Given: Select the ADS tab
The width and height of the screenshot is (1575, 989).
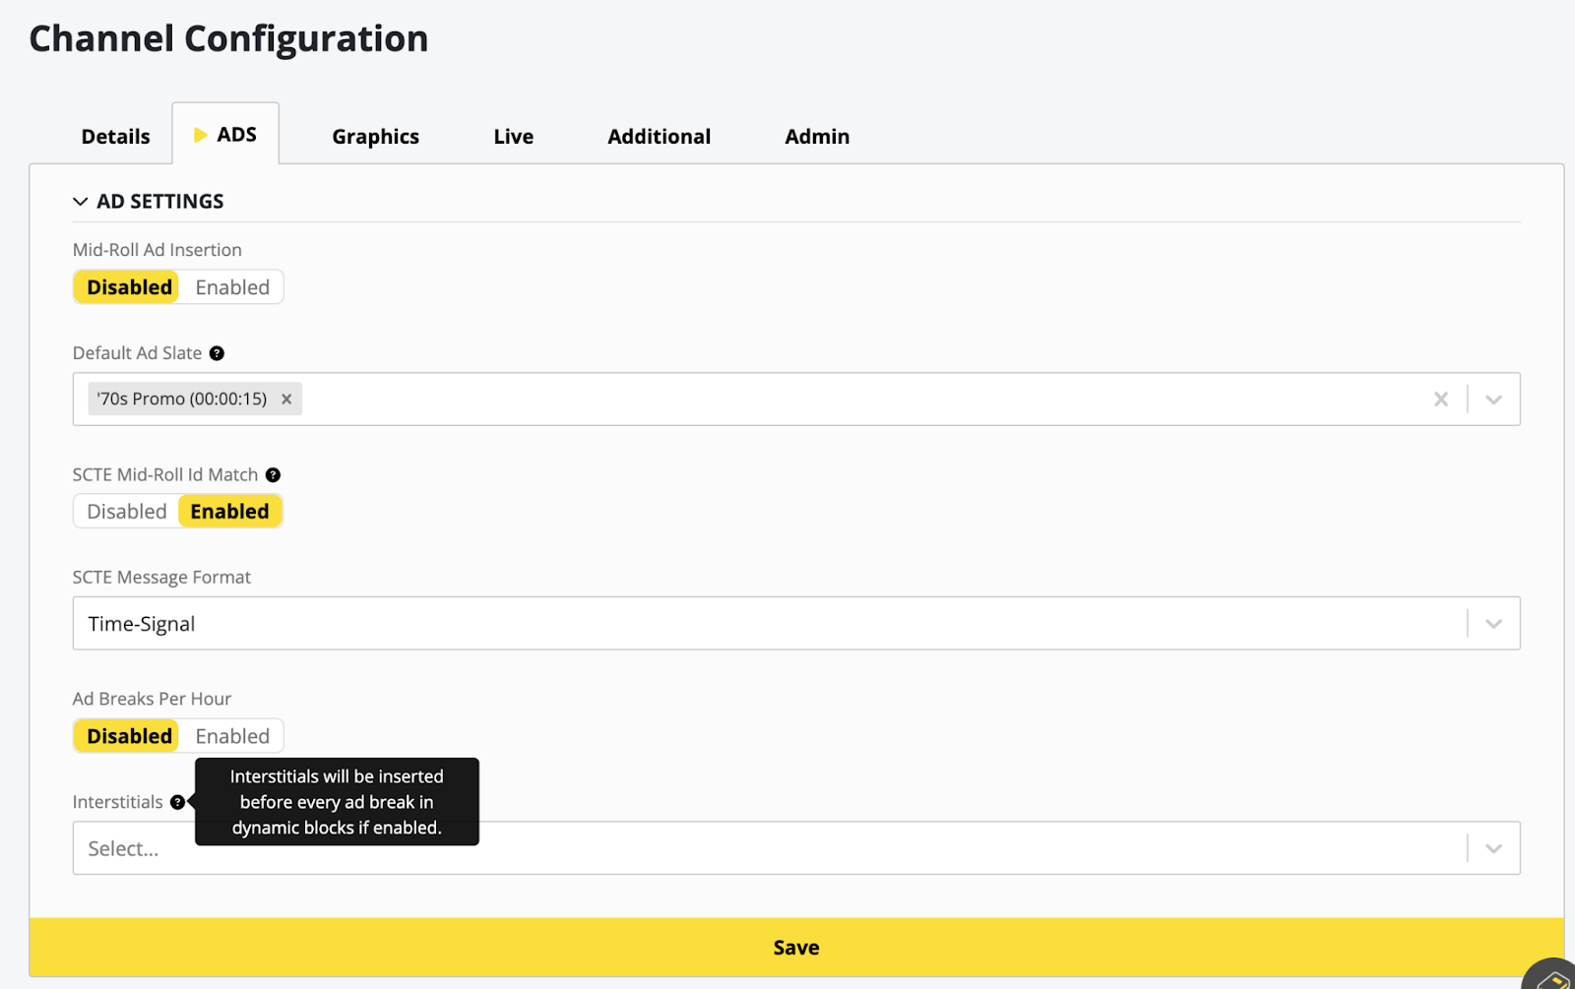Looking at the screenshot, I should click(x=225, y=134).
